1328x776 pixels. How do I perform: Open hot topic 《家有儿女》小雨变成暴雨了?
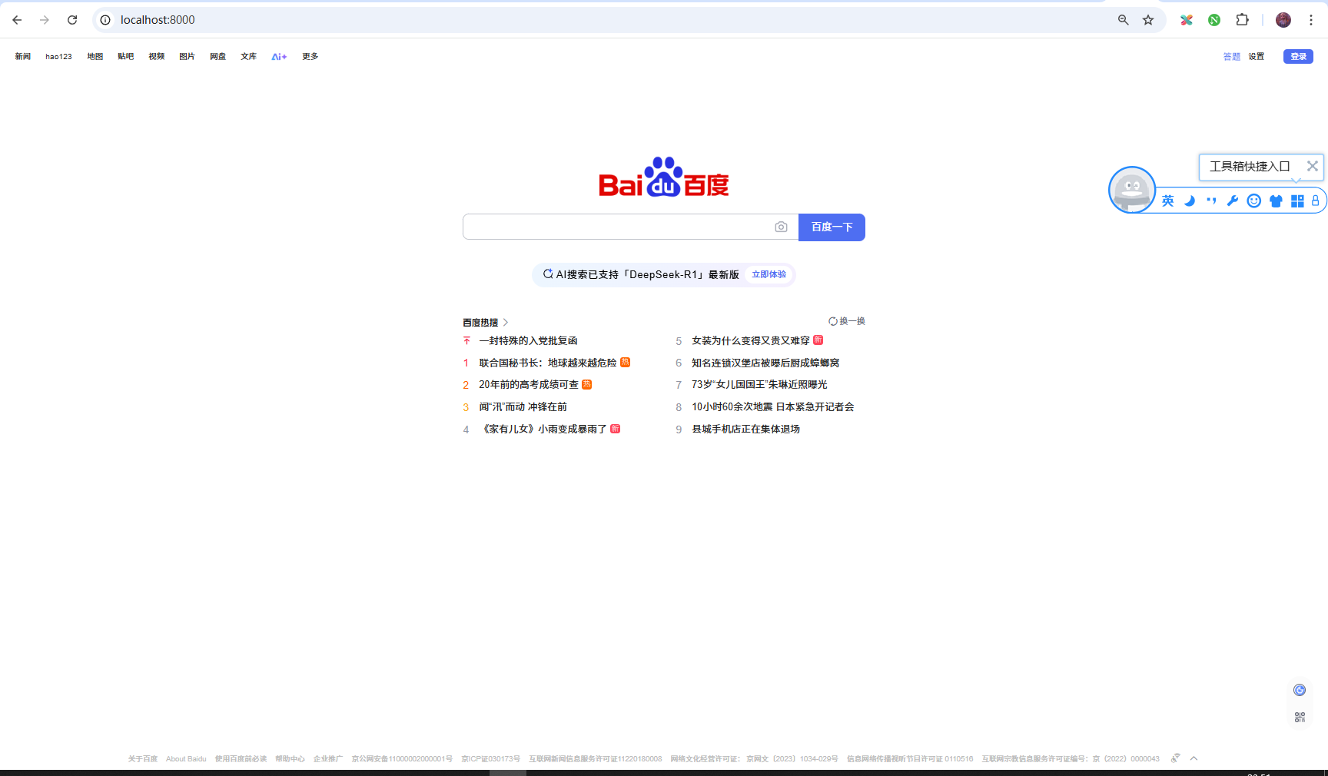coord(543,429)
